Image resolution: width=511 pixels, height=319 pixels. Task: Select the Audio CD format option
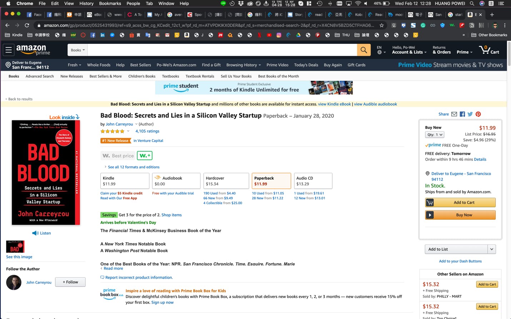tap(313, 181)
